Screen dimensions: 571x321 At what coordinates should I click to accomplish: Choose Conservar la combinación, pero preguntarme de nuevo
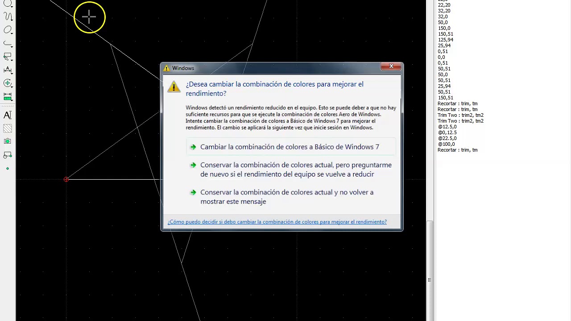291,169
